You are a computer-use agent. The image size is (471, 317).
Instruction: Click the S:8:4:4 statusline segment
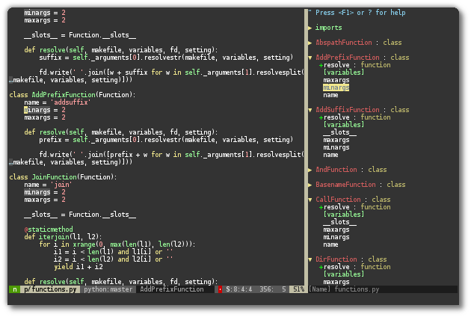(x=239, y=289)
